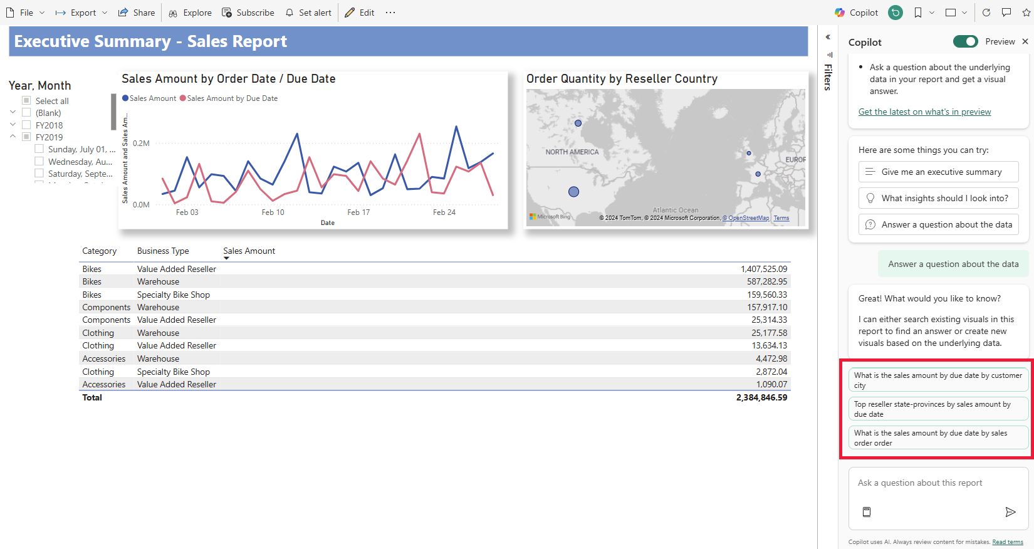
Task: Open the Read terms link
Action: point(1008,542)
